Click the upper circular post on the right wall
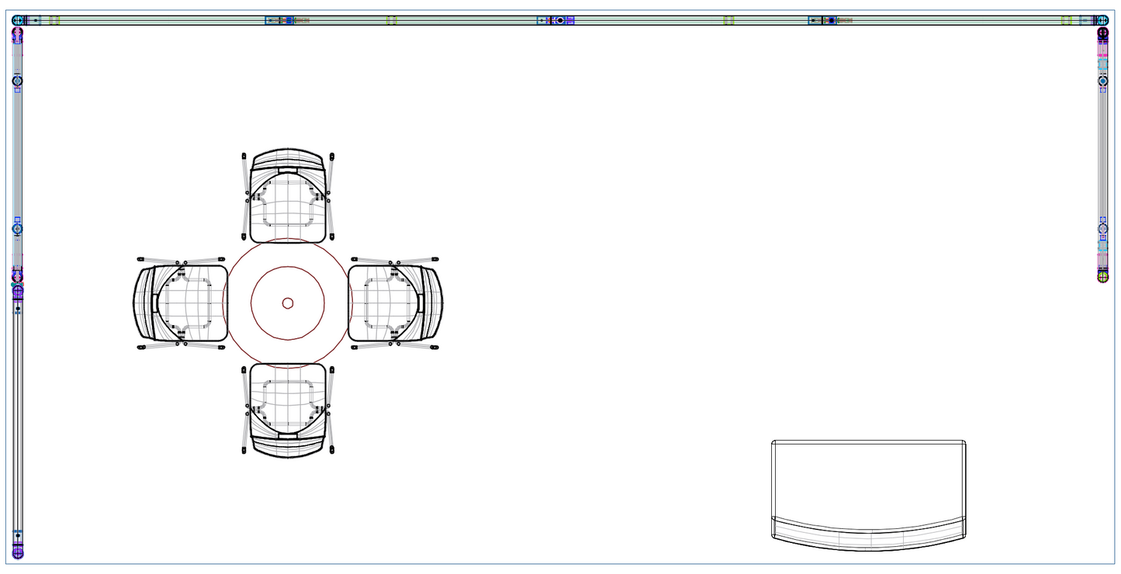Image resolution: width=1121 pixels, height=574 pixels. pos(1102,81)
